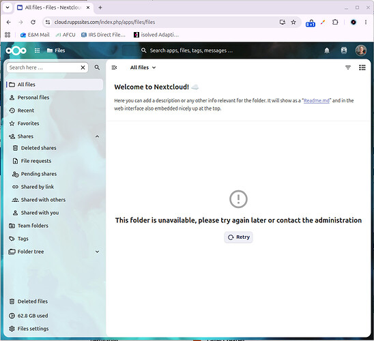Clear the sidebar search field with X
This screenshot has height=341, width=374.
pos(83,68)
